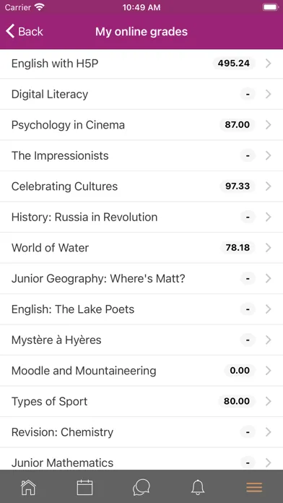This screenshot has width=283, height=503.
Task: Select the 97.33 grade badge
Action: (x=238, y=186)
